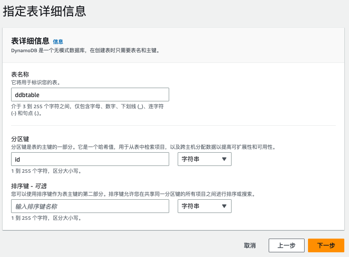This screenshot has height=257, width=349.
Task: Select 取消 to cancel table creation
Action: tap(249, 245)
